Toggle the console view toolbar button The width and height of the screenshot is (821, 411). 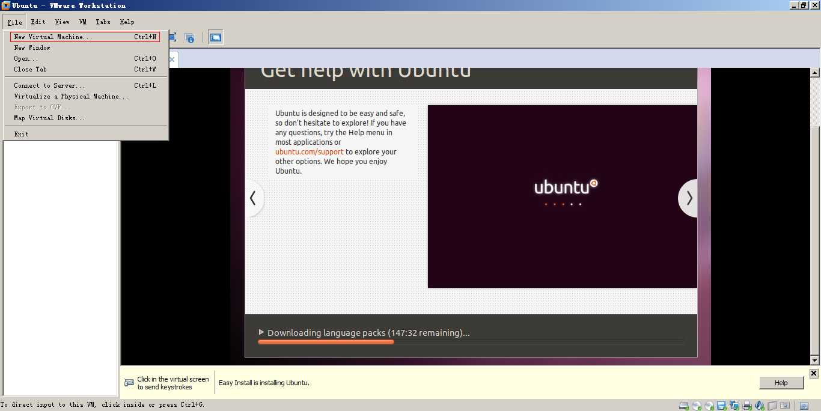(x=216, y=37)
